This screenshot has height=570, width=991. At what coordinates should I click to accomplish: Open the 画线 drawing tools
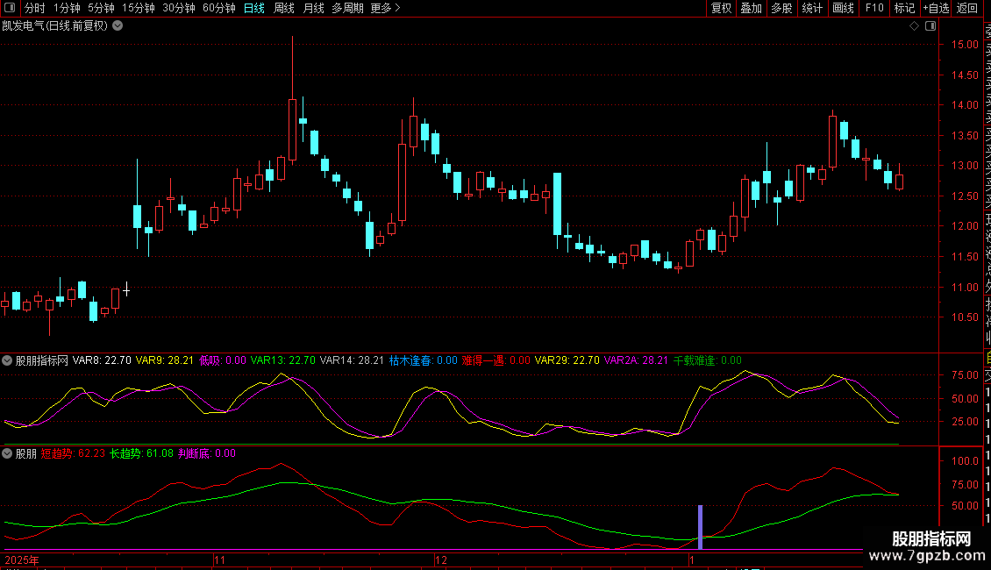[x=843, y=8]
